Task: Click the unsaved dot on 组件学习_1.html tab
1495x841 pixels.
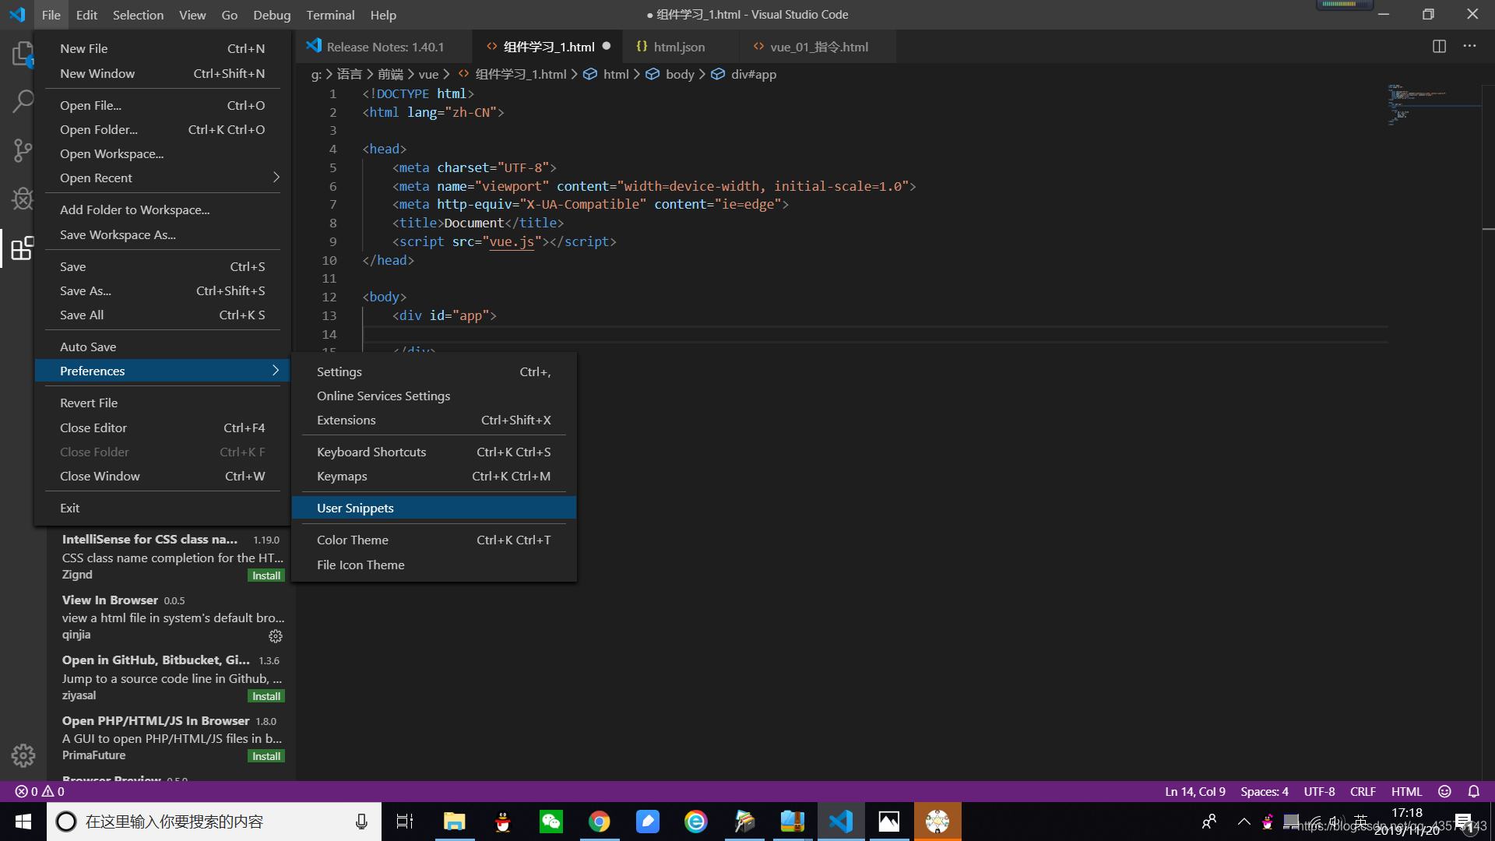Action: tap(607, 46)
